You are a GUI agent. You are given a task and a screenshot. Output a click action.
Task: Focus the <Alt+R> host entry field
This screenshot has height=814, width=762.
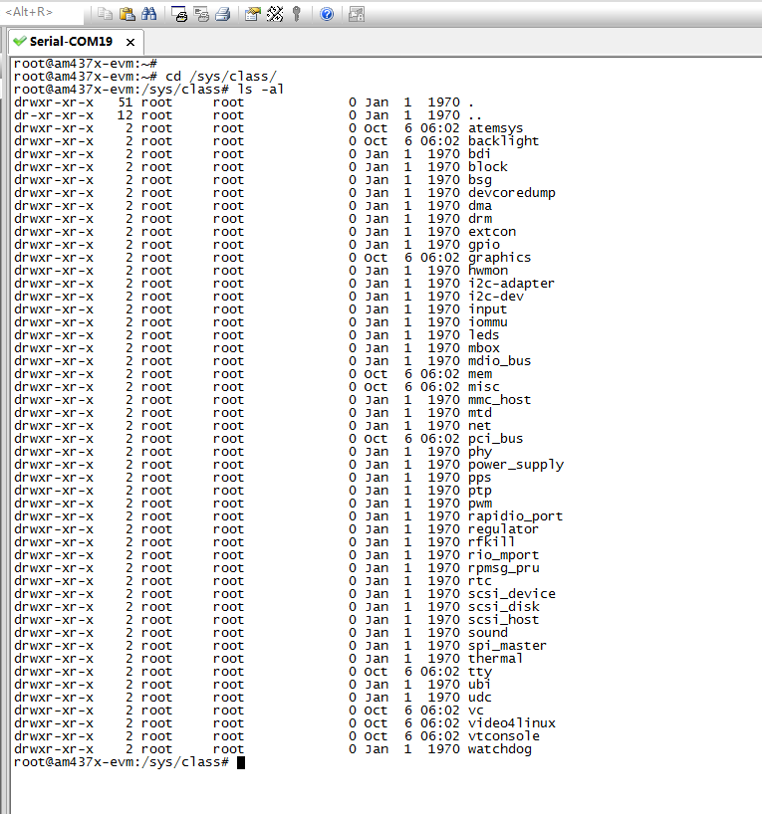tap(42, 12)
